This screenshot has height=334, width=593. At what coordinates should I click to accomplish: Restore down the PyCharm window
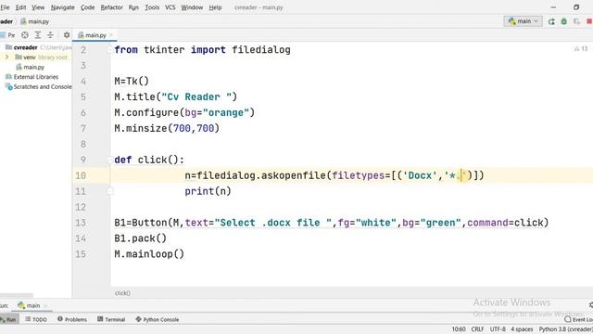point(576,7)
